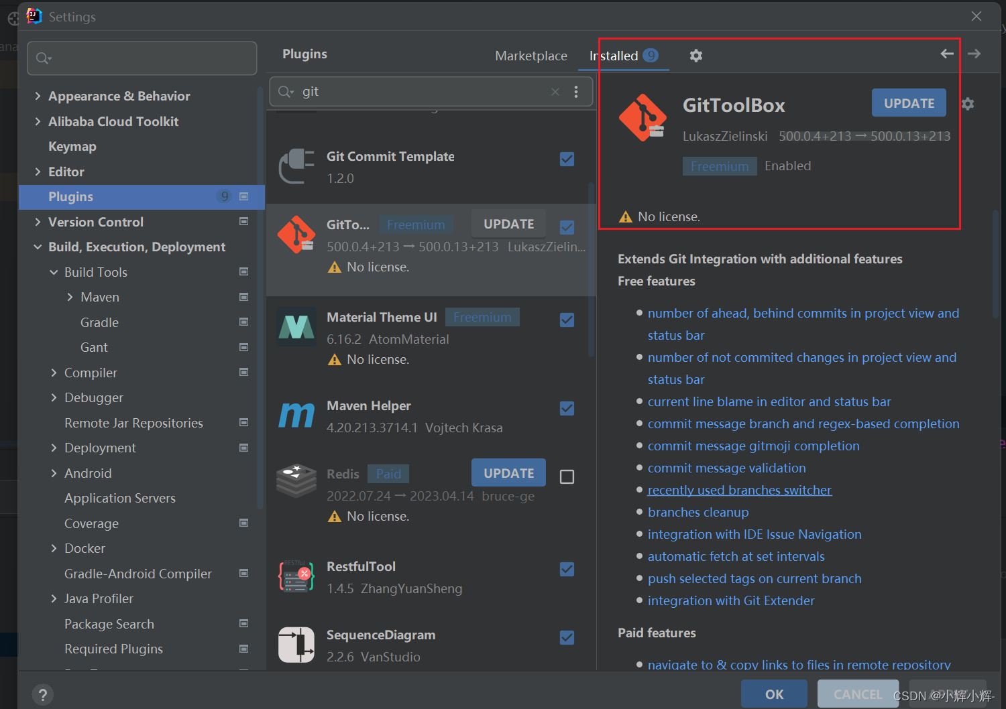Uncheck RestfulTool plugin

[567, 569]
